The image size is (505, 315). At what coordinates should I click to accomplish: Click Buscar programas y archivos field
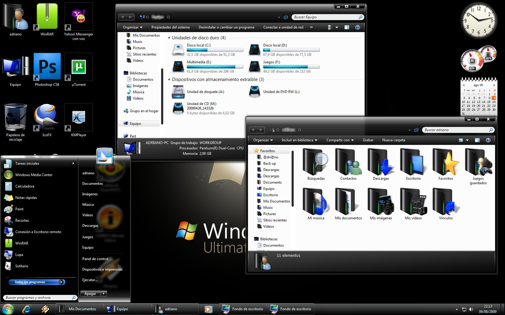pos(40,298)
